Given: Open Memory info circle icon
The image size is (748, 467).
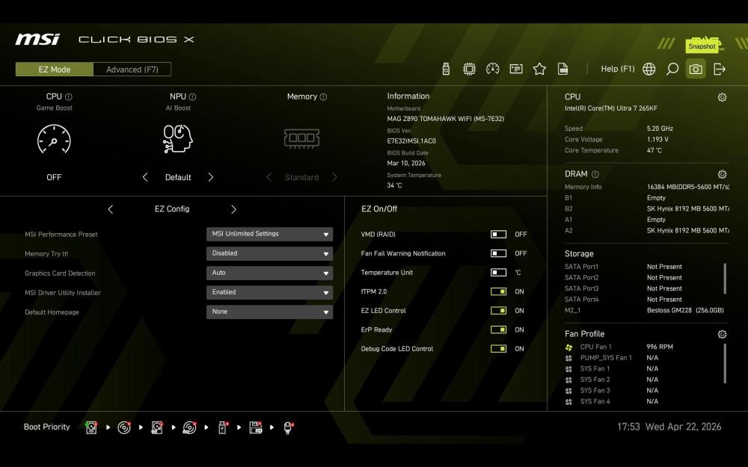Looking at the screenshot, I should coord(323,96).
